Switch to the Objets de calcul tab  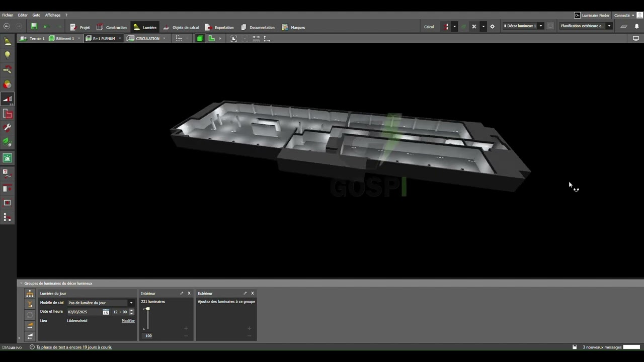(181, 27)
